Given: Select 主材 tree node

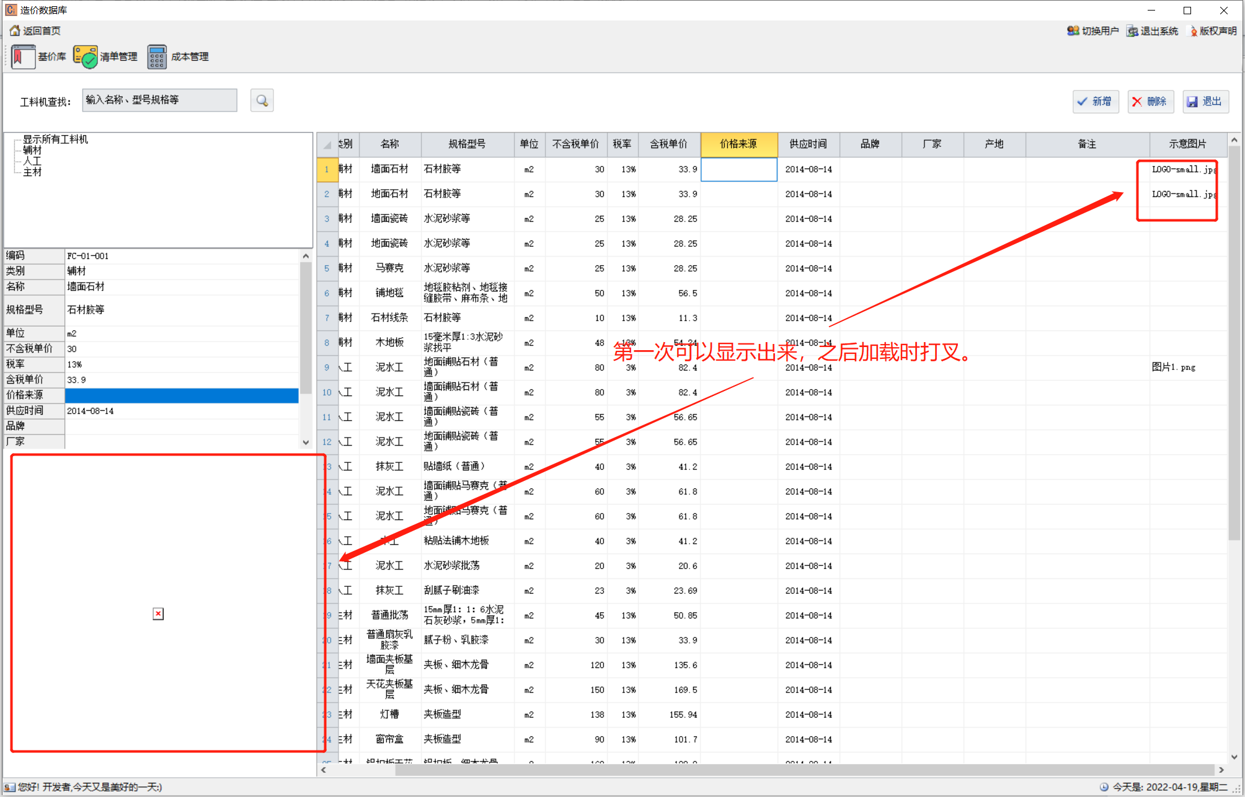Looking at the screenshot, I should click(32, 172).
